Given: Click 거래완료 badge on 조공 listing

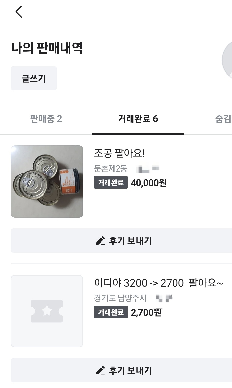Looking at the screenshot, I should 111,183.
